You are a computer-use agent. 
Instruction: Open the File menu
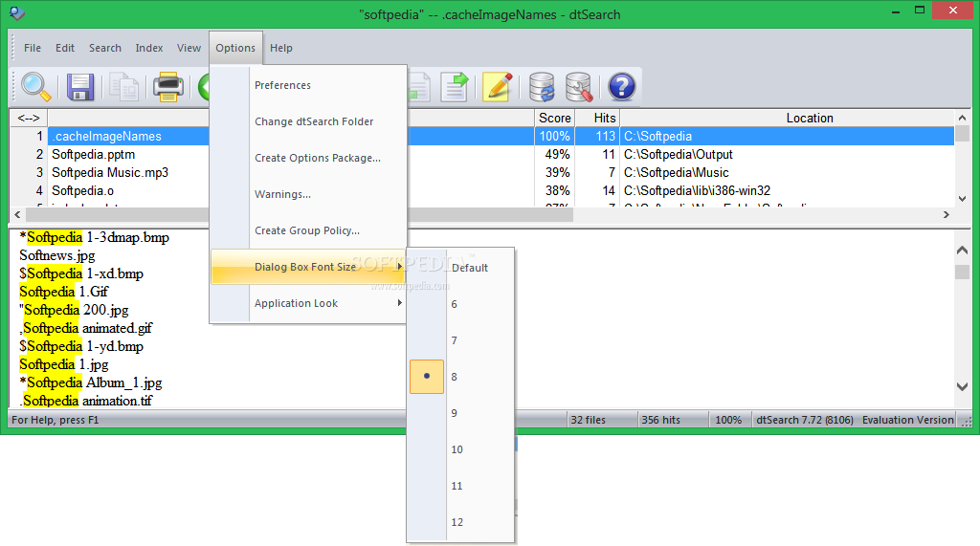33,48
